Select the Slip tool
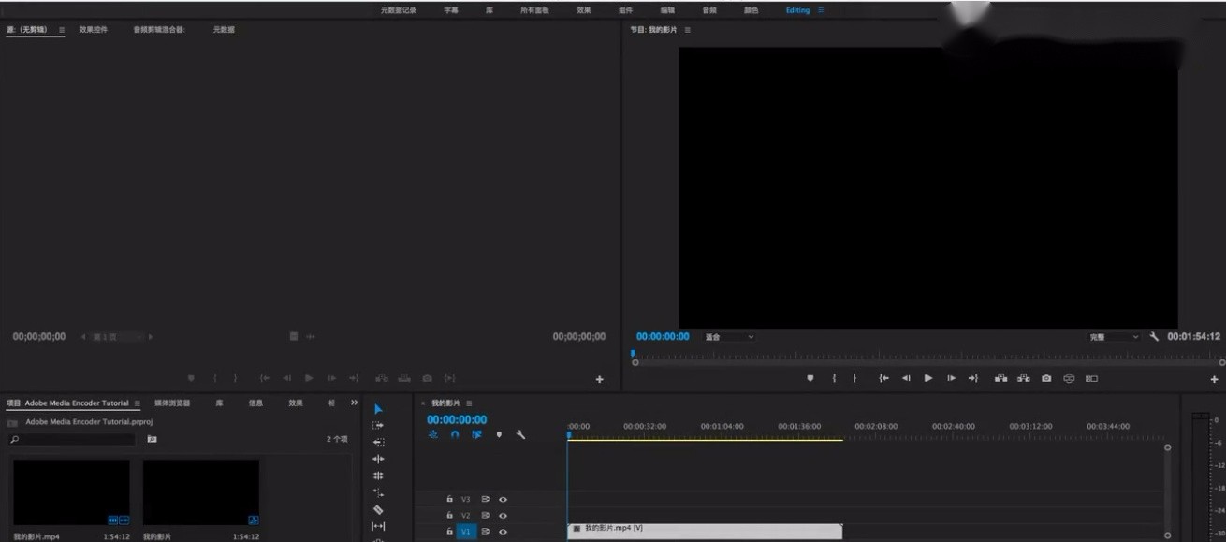 [x=378, y=526]
